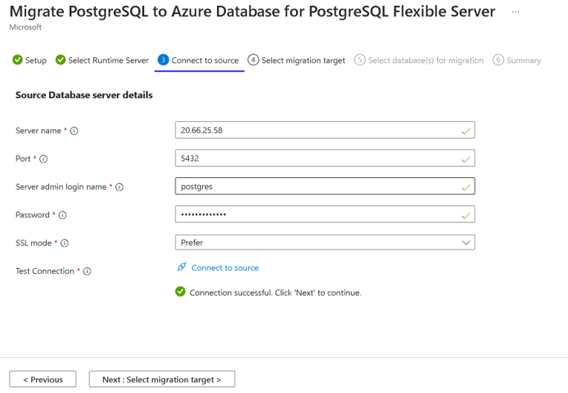Open Select database(s) for migration tab
The width and height of the screenshot is (568, 393).
tap(419, 60)
